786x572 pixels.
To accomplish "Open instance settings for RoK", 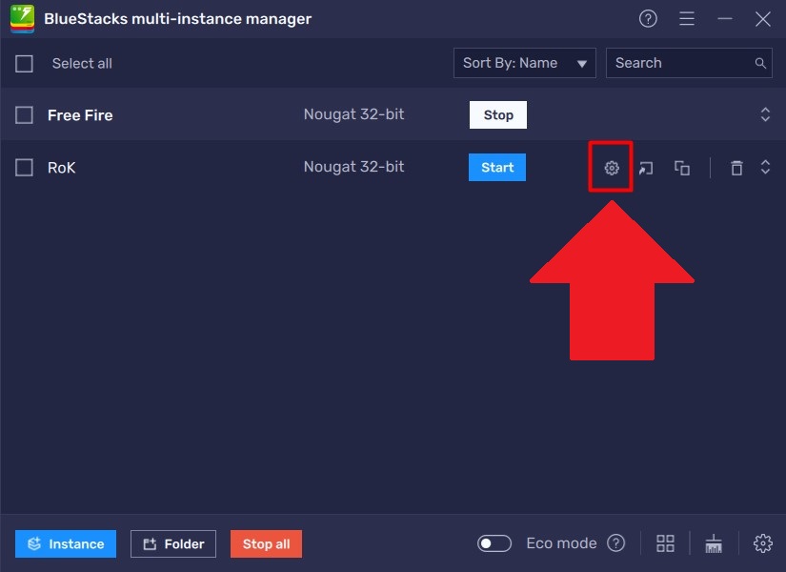I will coord(610,167).
